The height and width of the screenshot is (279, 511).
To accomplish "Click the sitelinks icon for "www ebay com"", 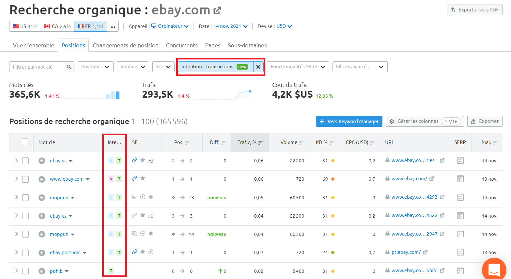I will point(134,179).
